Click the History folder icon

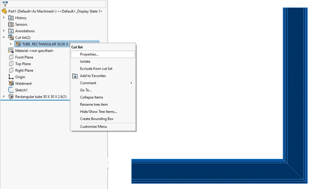[11, 18]
